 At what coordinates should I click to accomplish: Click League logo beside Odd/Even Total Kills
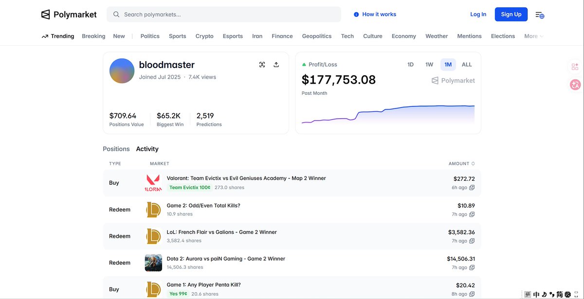pos(153,210)
